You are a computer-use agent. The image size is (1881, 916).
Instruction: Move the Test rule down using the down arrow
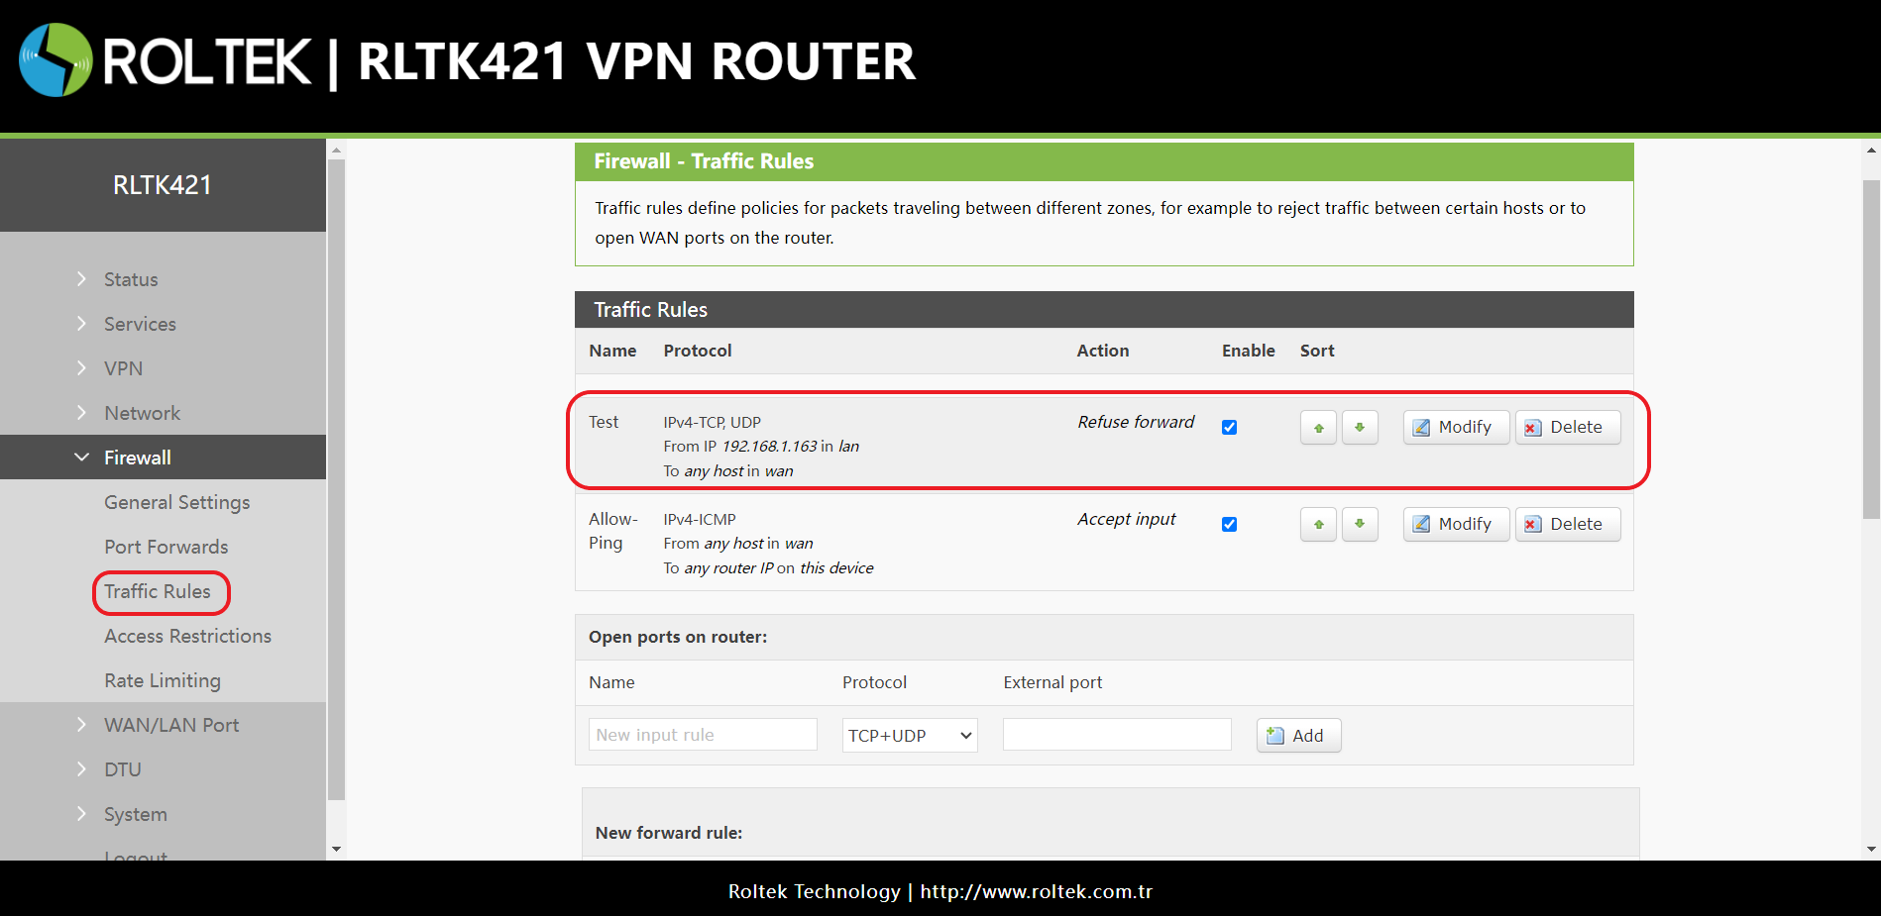click(1360, 427)
